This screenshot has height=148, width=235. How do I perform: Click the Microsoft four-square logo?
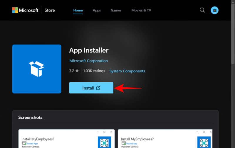[15, 10]
